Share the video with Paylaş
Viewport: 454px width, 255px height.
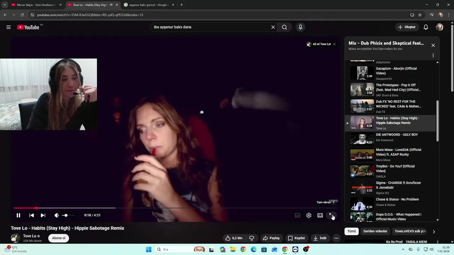coord(271,238)
